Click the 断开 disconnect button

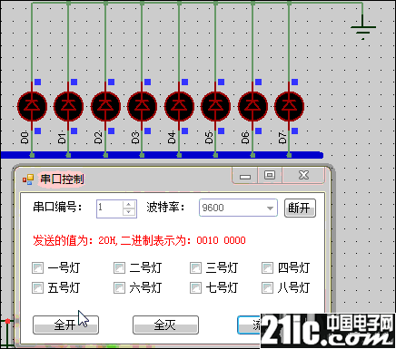click(x=300, y=208)
